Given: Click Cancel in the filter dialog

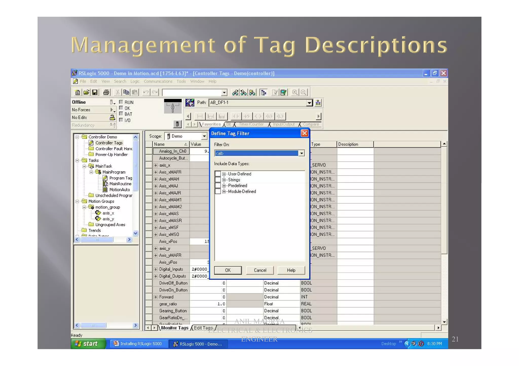Looking at the screenshot, I should (x=260, y=270).
